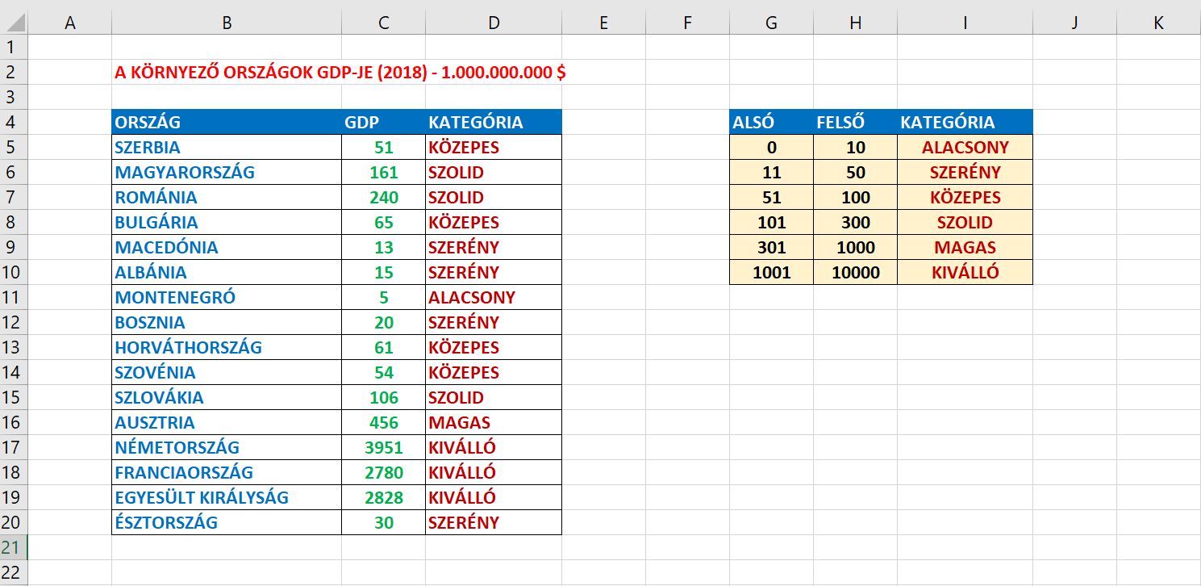Click GDP value 2780 for Franciaország
Viewport: 1201px width, 586px height.
(x=384, y=472)
